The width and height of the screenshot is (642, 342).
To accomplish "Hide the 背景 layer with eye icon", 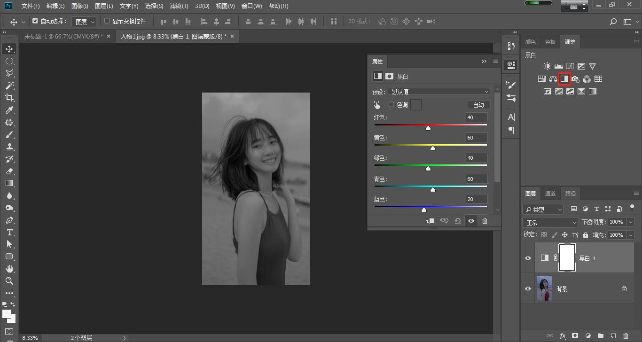I will tap(528, 289).
